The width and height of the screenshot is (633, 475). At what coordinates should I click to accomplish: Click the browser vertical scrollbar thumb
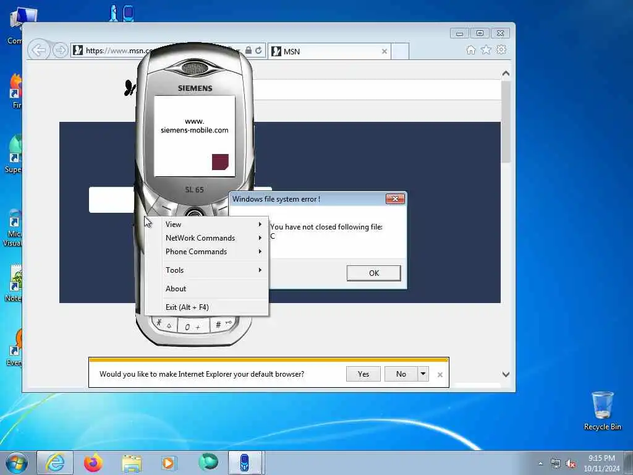coord(506,121)
